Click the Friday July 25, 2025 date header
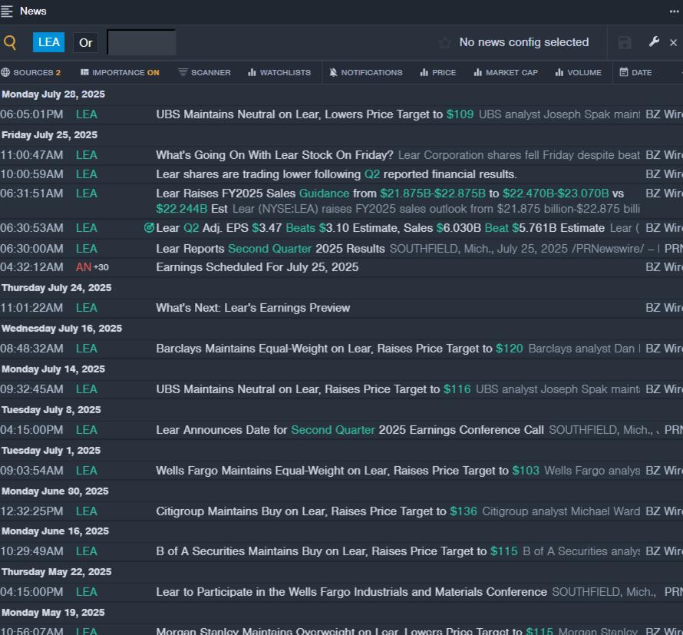 pos(49,135)
